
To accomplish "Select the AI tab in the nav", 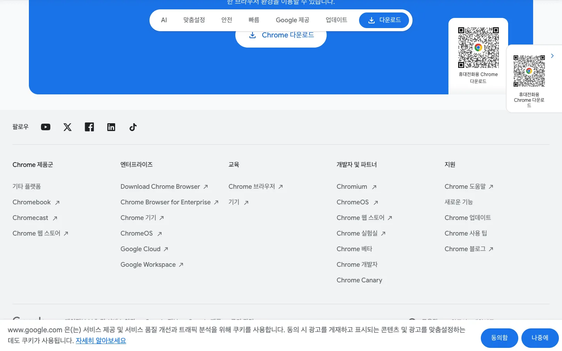I will coord(164,20).
